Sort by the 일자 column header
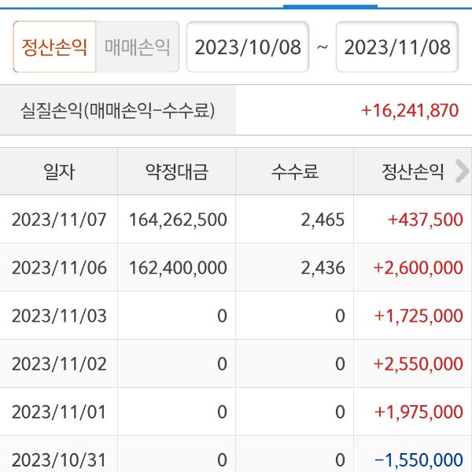 point(59,171)
